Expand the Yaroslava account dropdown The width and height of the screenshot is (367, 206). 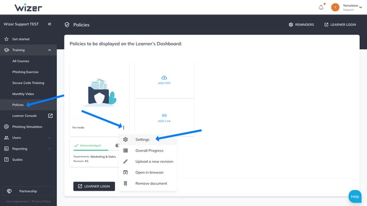(361, 7)
